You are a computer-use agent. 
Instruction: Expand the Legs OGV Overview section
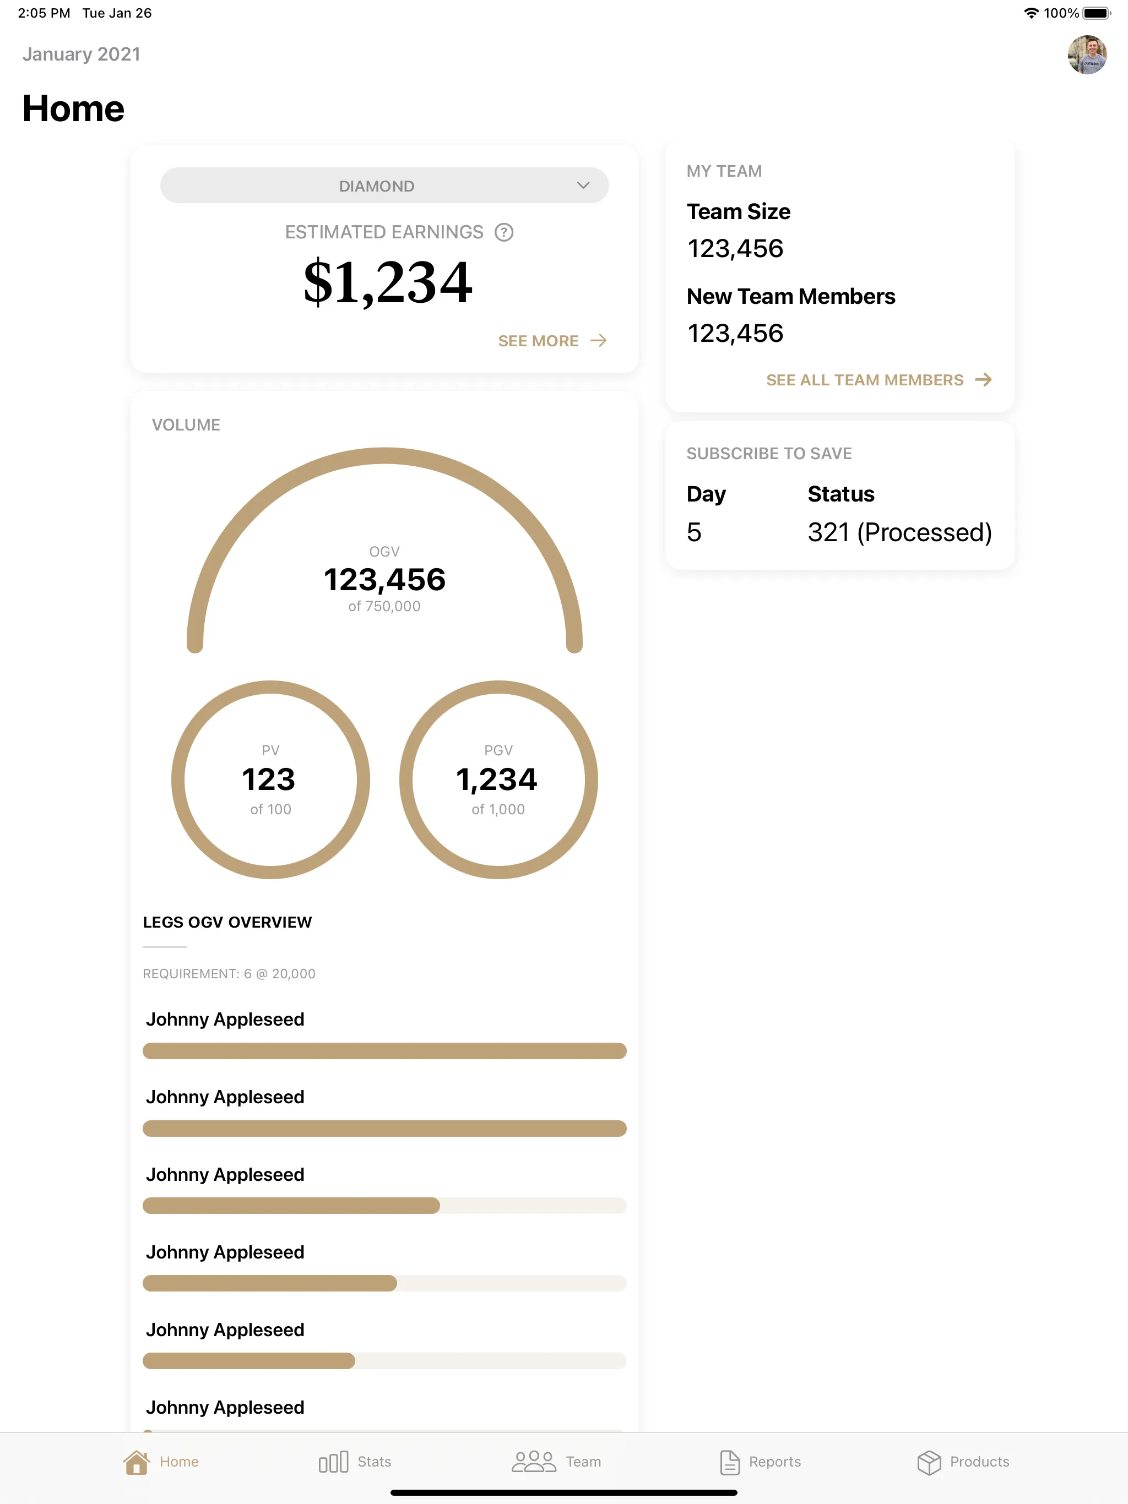(x=227, y=922)
